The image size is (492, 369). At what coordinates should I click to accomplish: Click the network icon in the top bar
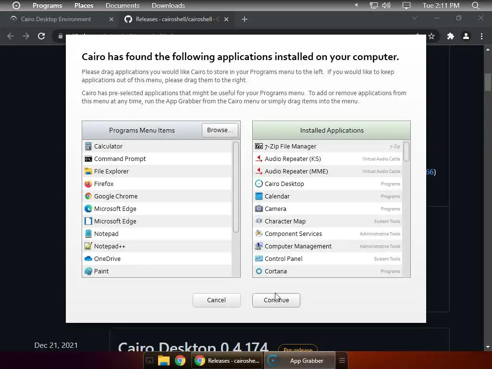373,5
